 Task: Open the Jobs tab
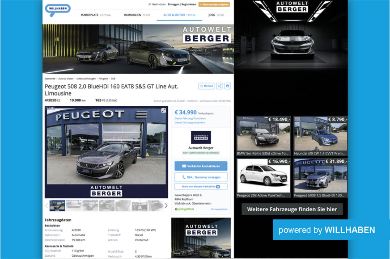[x=216, y=15]
